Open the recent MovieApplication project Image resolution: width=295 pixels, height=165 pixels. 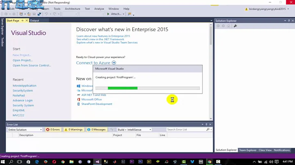pyautogui.click(x=25, y=85)
